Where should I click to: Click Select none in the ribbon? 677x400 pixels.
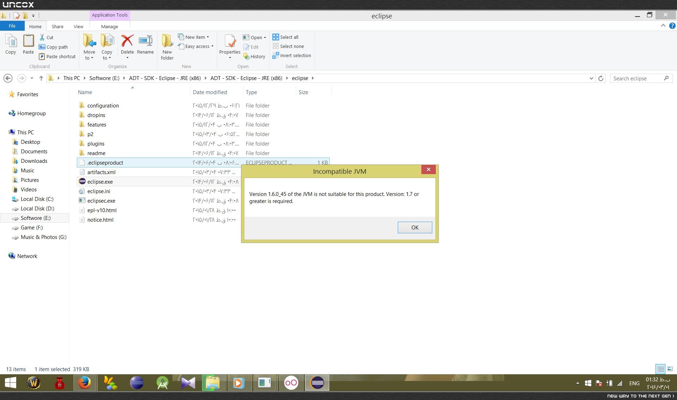[x=288, y=46]
